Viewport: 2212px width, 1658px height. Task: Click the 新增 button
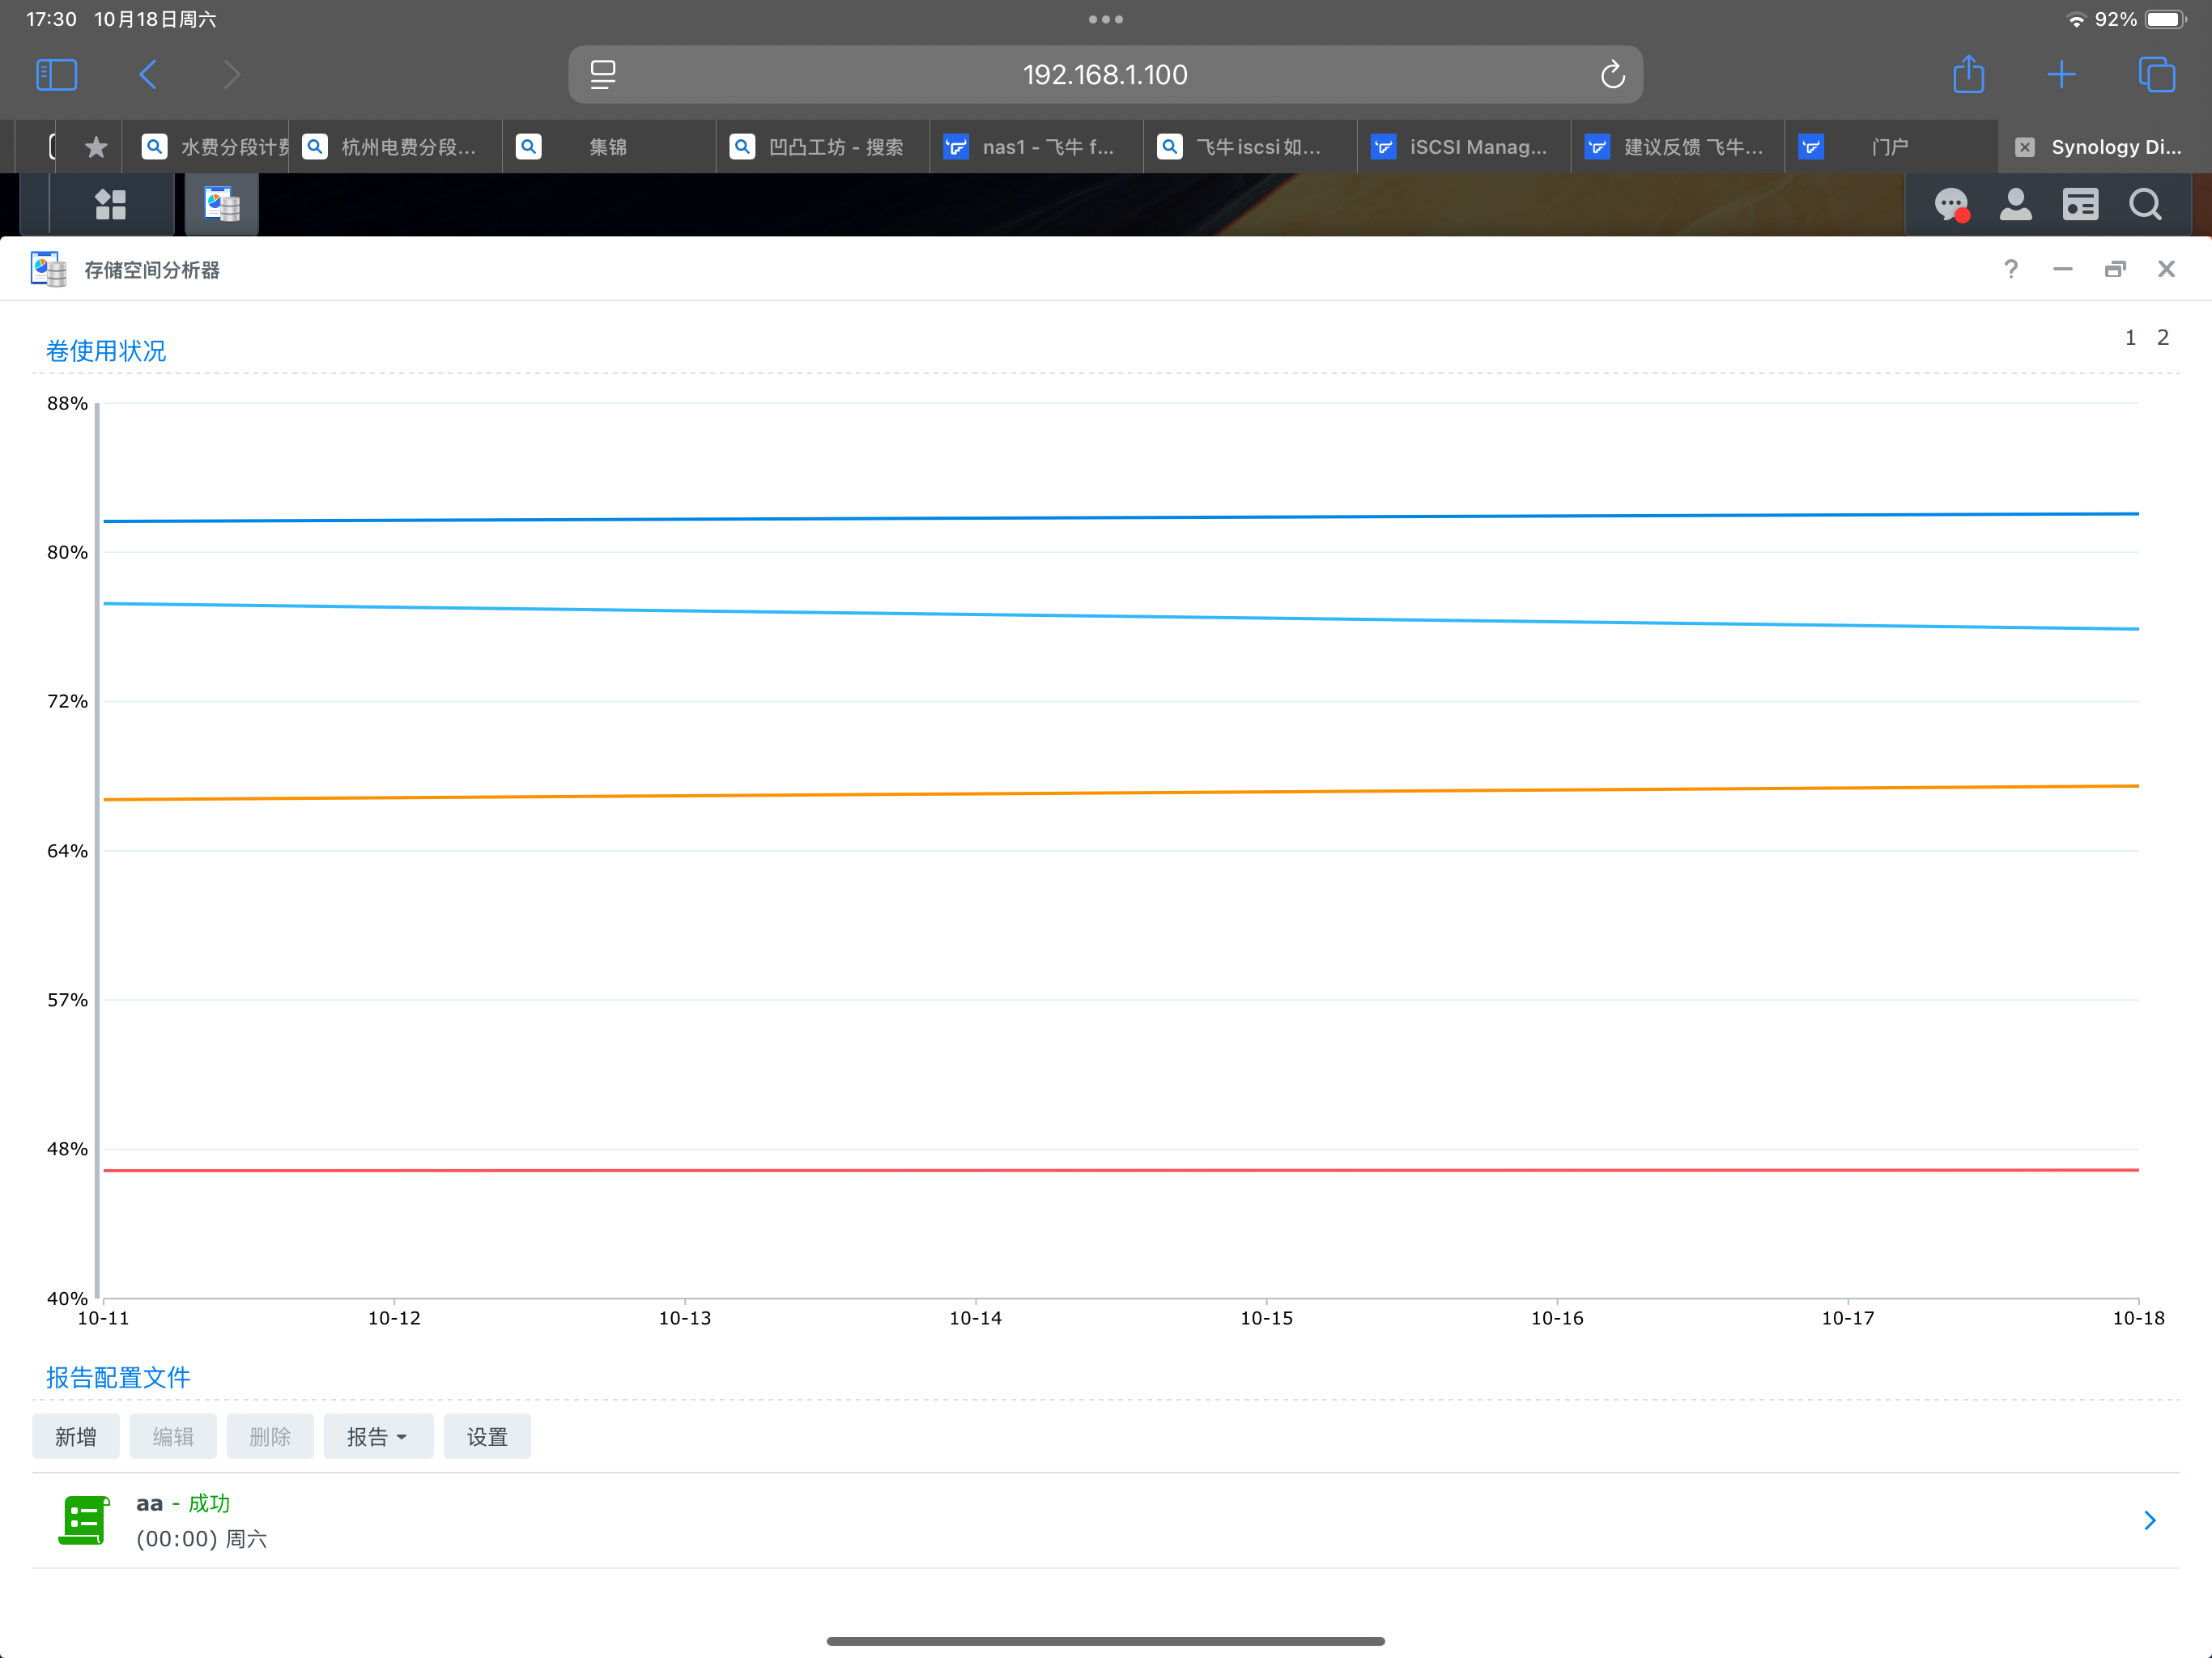(x=75, y=1437)
